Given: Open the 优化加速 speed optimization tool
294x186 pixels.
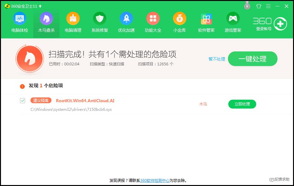Looking at the screenshot, I should 126,22.
